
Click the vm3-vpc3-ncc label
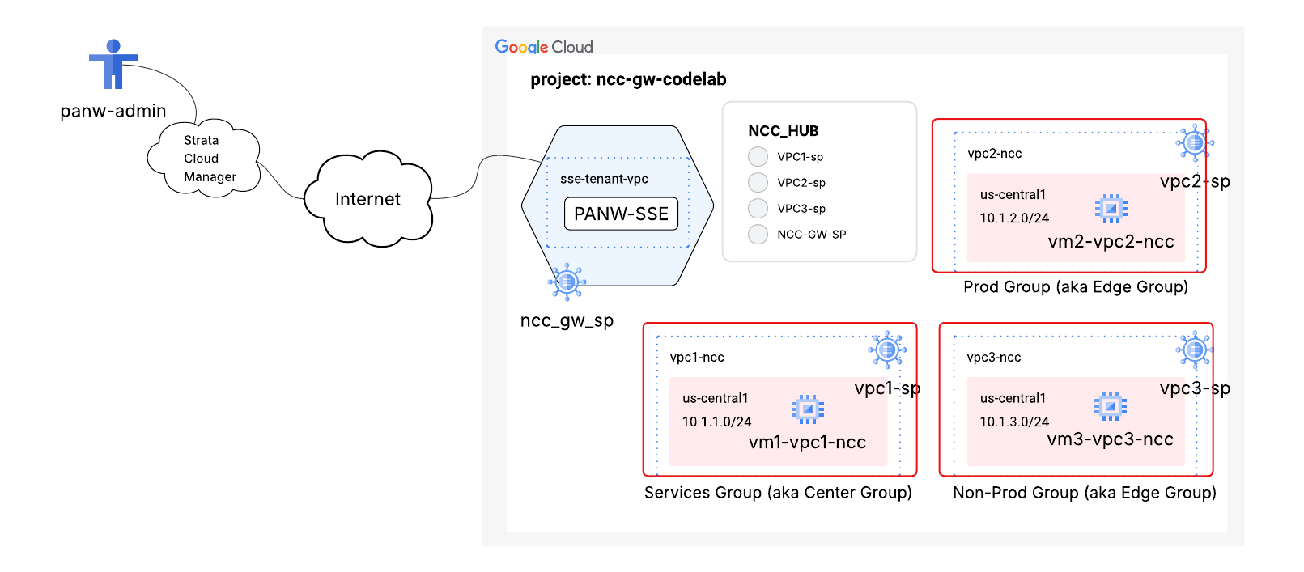tap(1110, 439)
